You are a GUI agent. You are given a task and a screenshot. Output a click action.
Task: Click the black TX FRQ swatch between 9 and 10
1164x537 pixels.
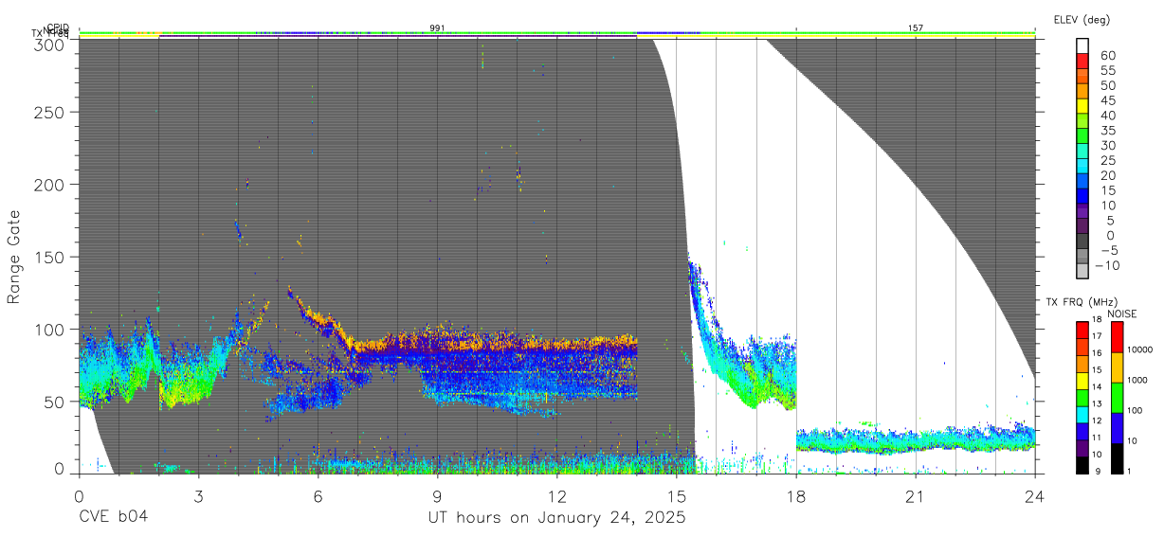click(1082, 463)
